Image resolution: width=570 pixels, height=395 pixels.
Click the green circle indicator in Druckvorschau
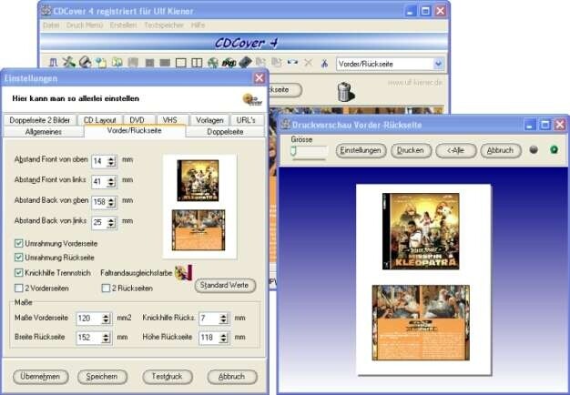(x=554, y=149)
